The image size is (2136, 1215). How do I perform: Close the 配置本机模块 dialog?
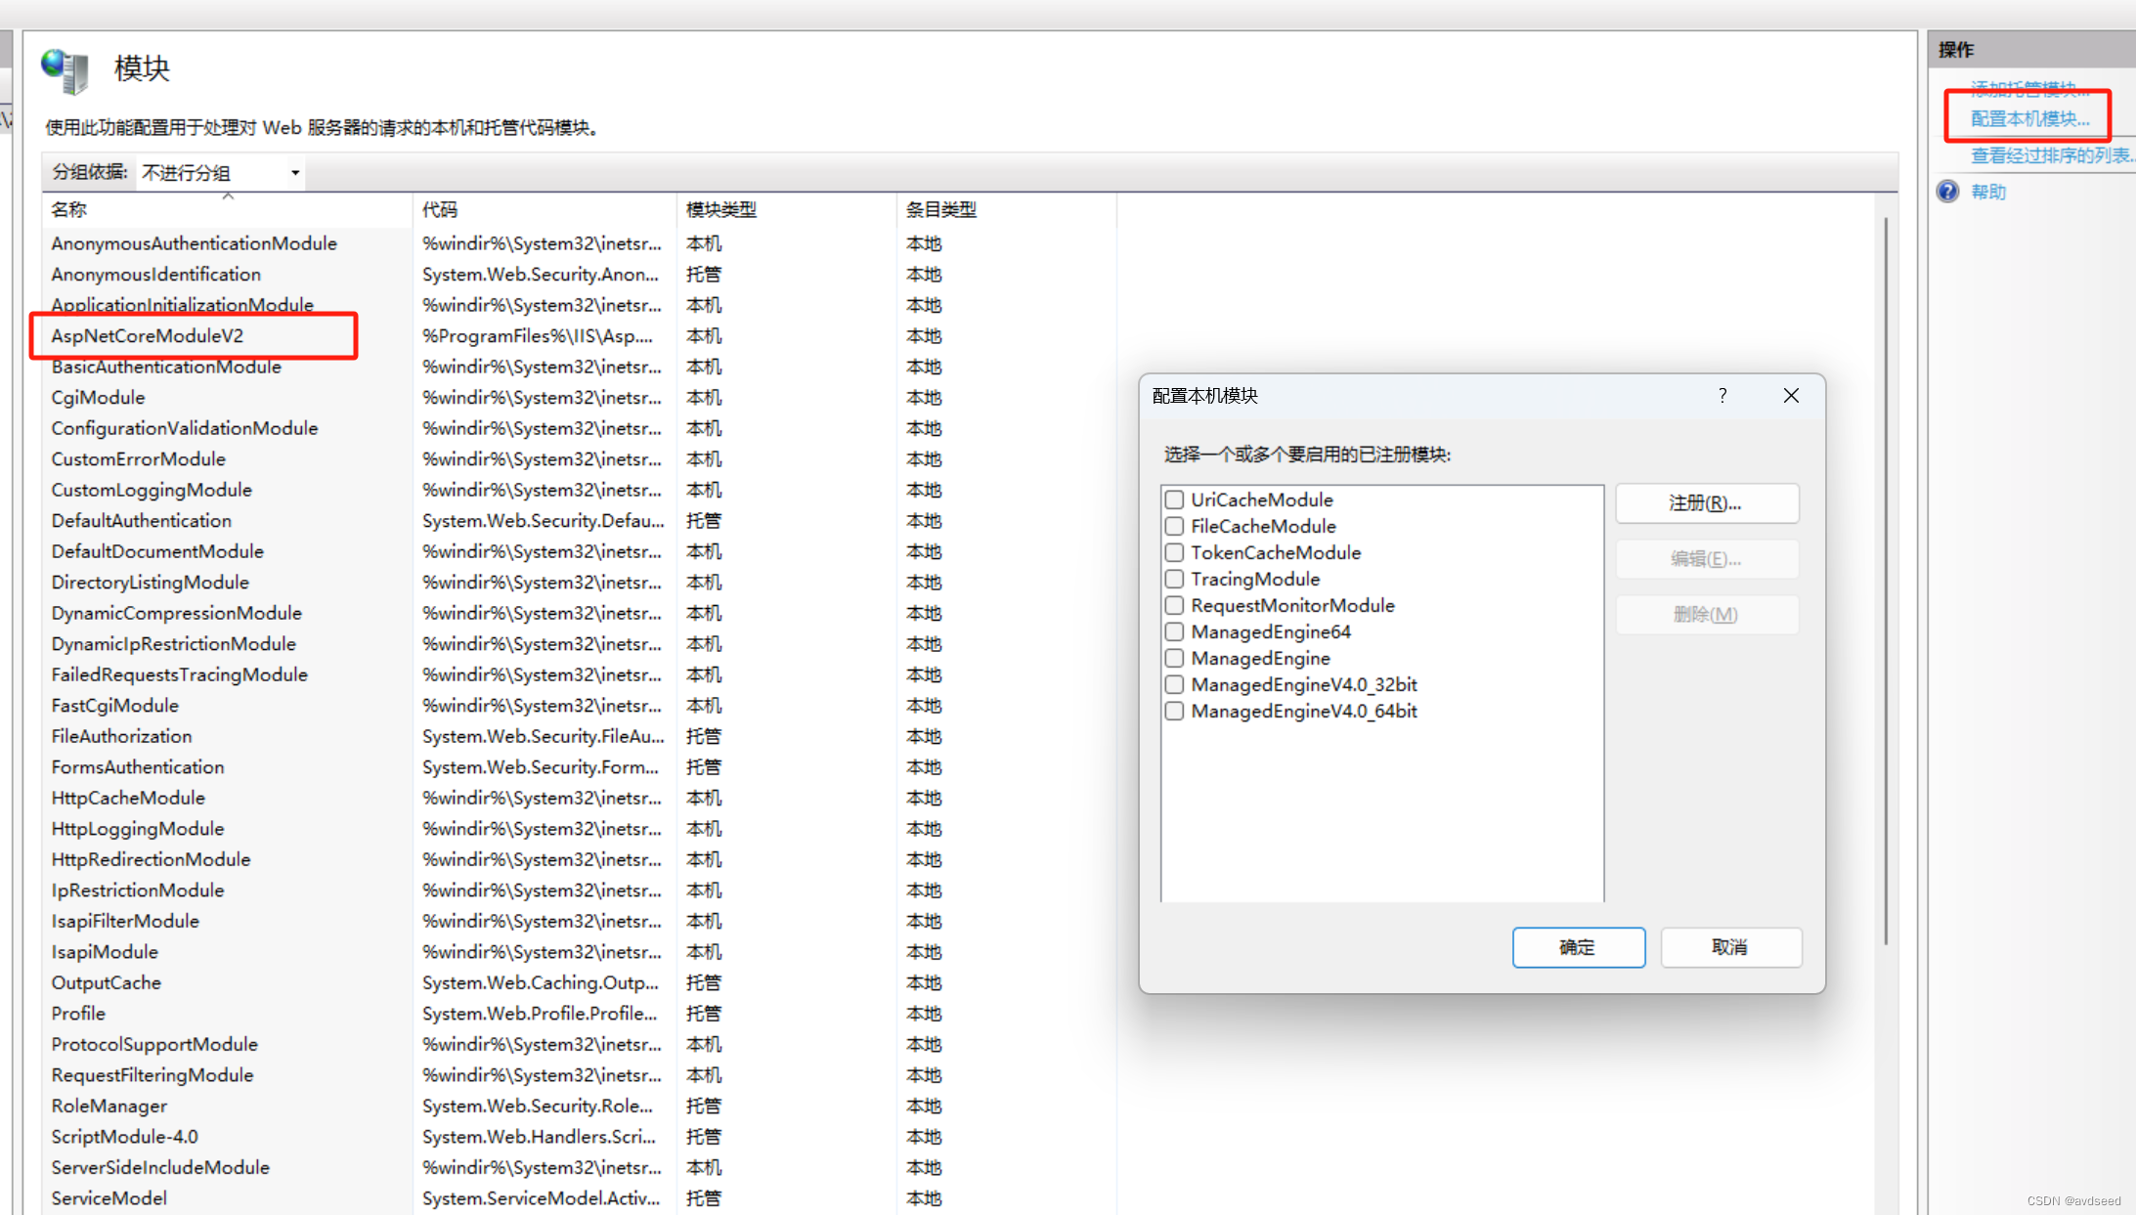point(1790,395)
